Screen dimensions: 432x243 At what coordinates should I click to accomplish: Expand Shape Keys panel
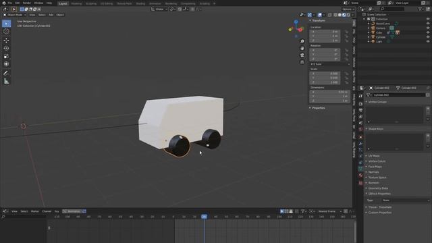click(375, 129)
